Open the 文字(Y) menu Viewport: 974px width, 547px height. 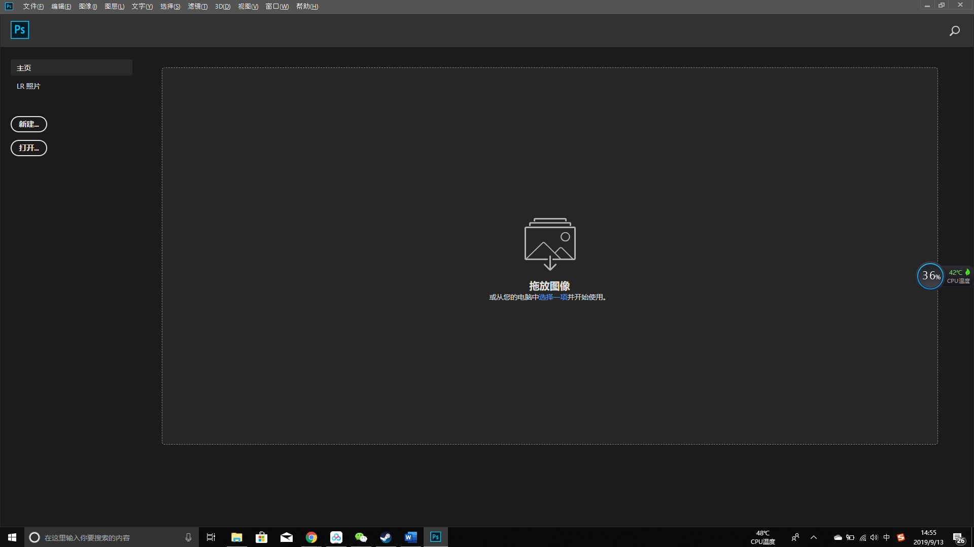coord(142,7)
